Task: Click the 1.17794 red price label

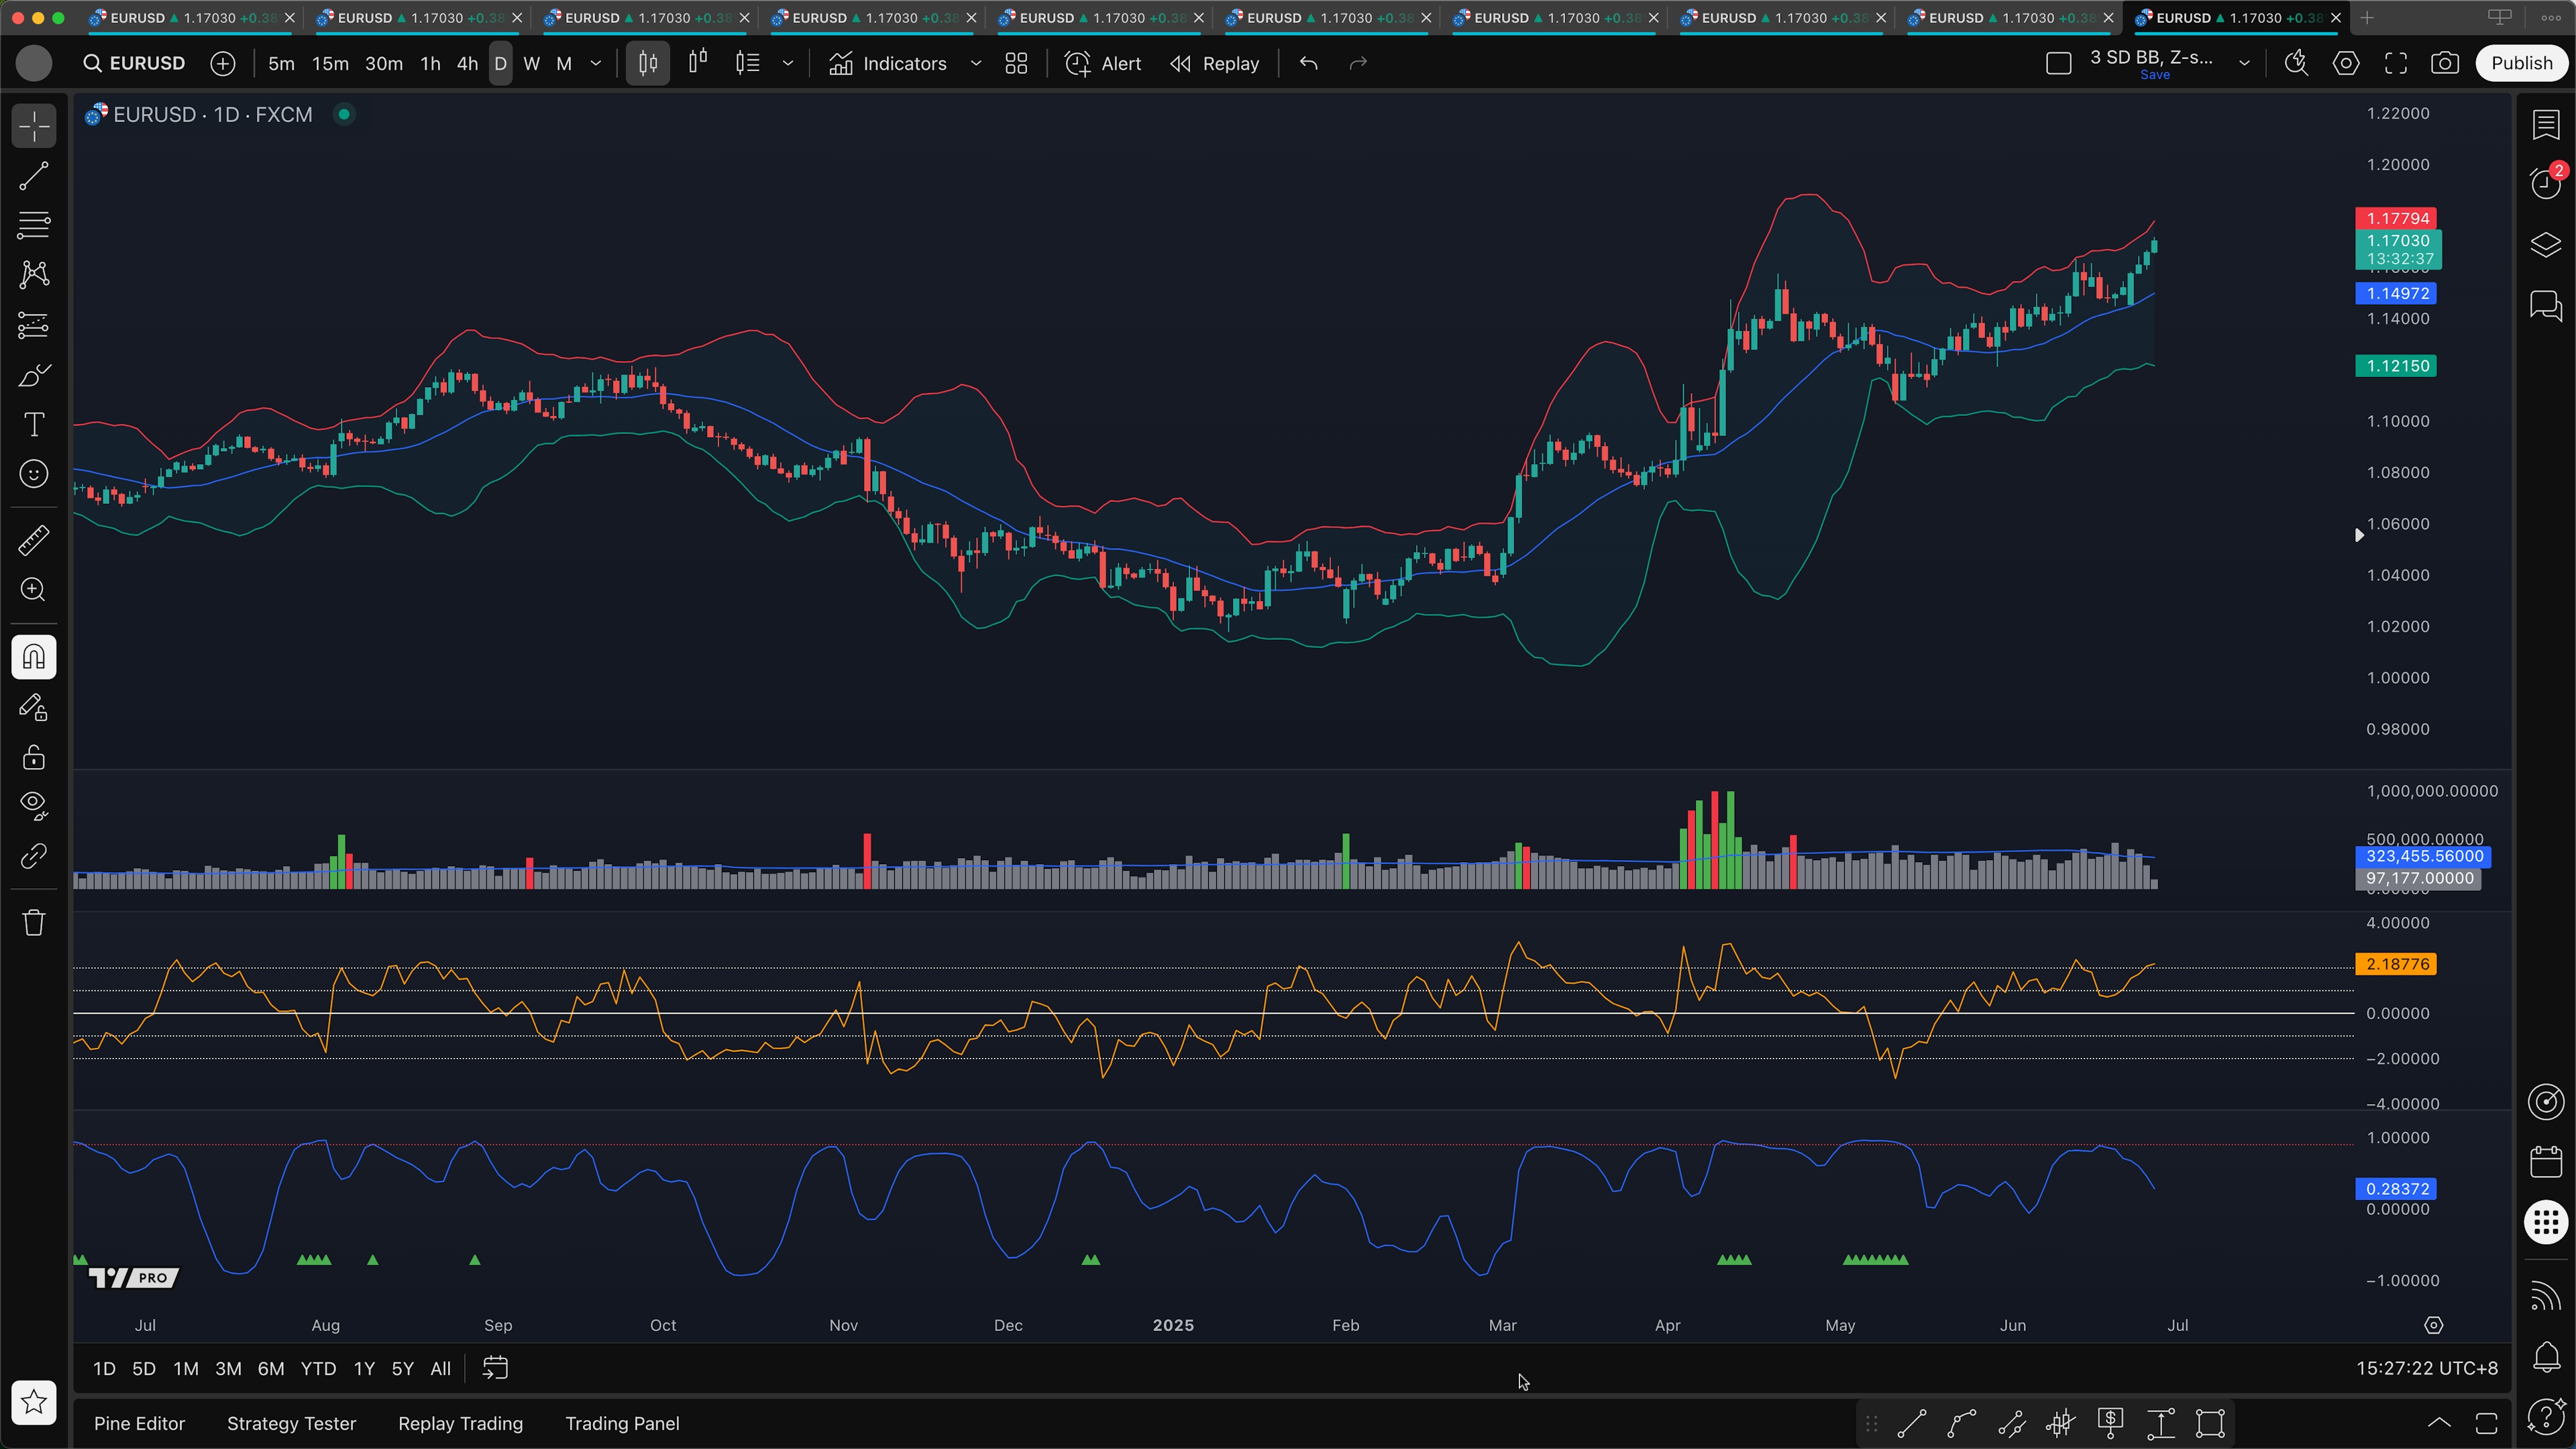Action: click(x=2396, y=218)
